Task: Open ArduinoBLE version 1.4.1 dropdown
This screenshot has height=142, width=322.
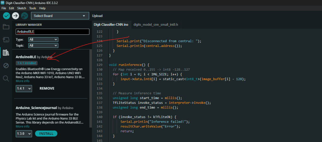Action: [24, 88]
